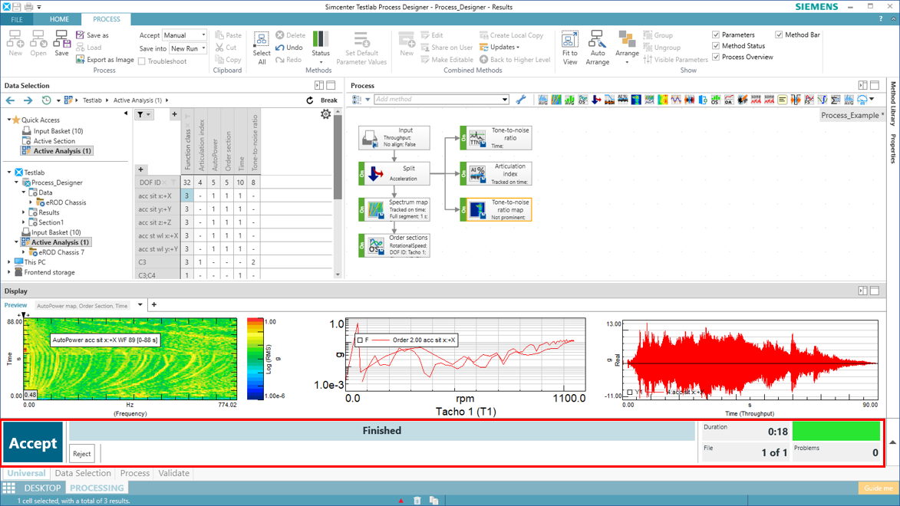Open the pivot table gear settings
The height and width of the screenshot is (506, 900).
(325, 114)
